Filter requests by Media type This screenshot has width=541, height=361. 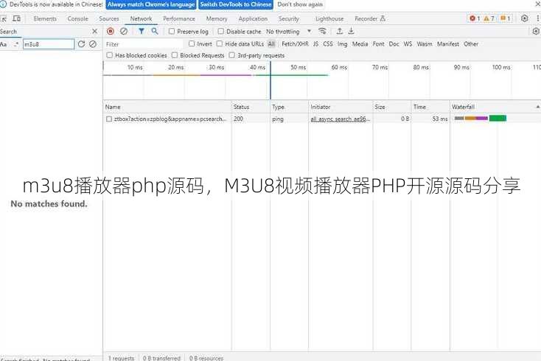[360, 43]
